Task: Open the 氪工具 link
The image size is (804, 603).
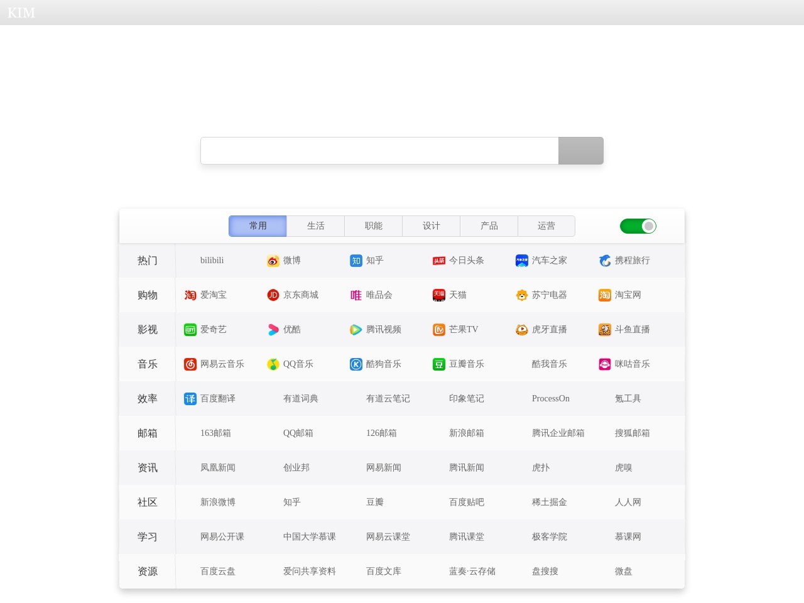Action: click(x=628, y=399)
